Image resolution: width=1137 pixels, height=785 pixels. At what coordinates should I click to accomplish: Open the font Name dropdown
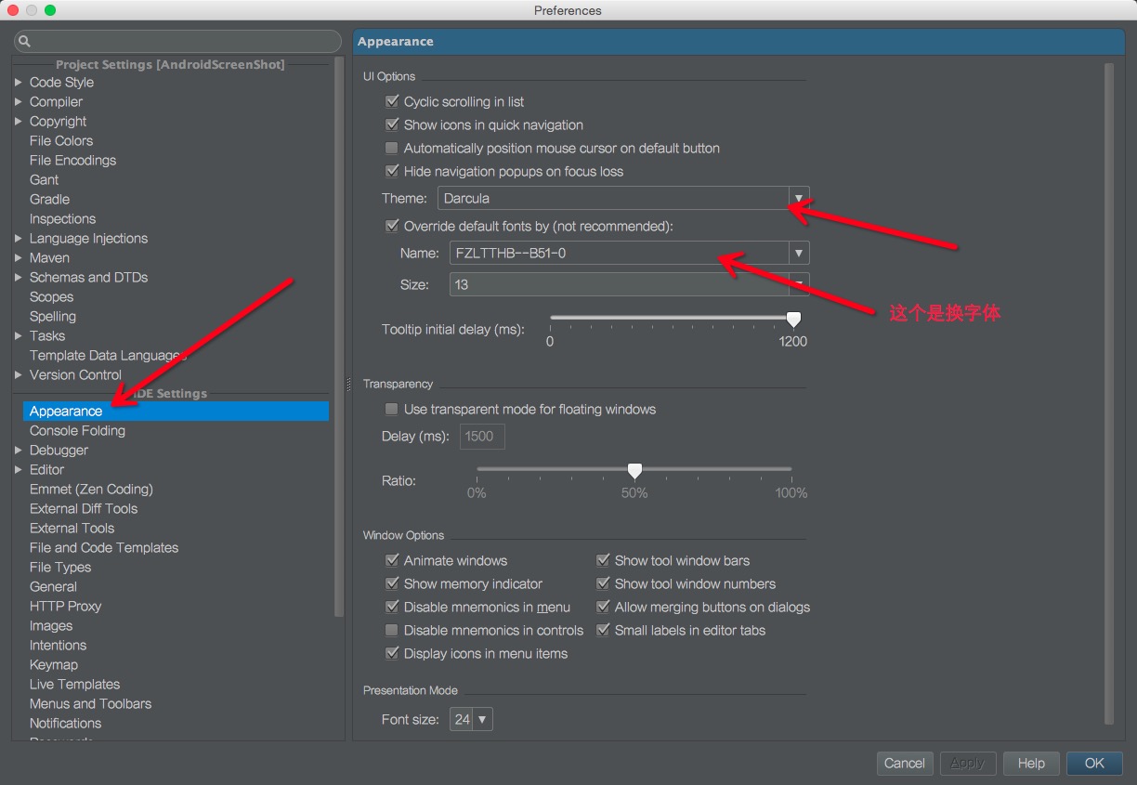coord(628,254)
